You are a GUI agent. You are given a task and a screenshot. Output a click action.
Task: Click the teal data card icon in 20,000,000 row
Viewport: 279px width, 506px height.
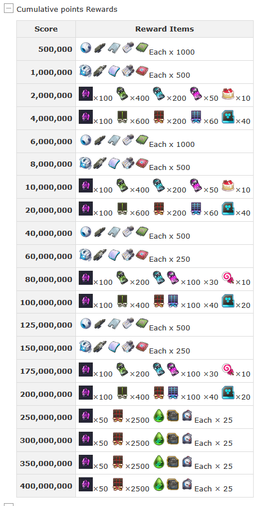pyautogui.click(x=228, y=208)
